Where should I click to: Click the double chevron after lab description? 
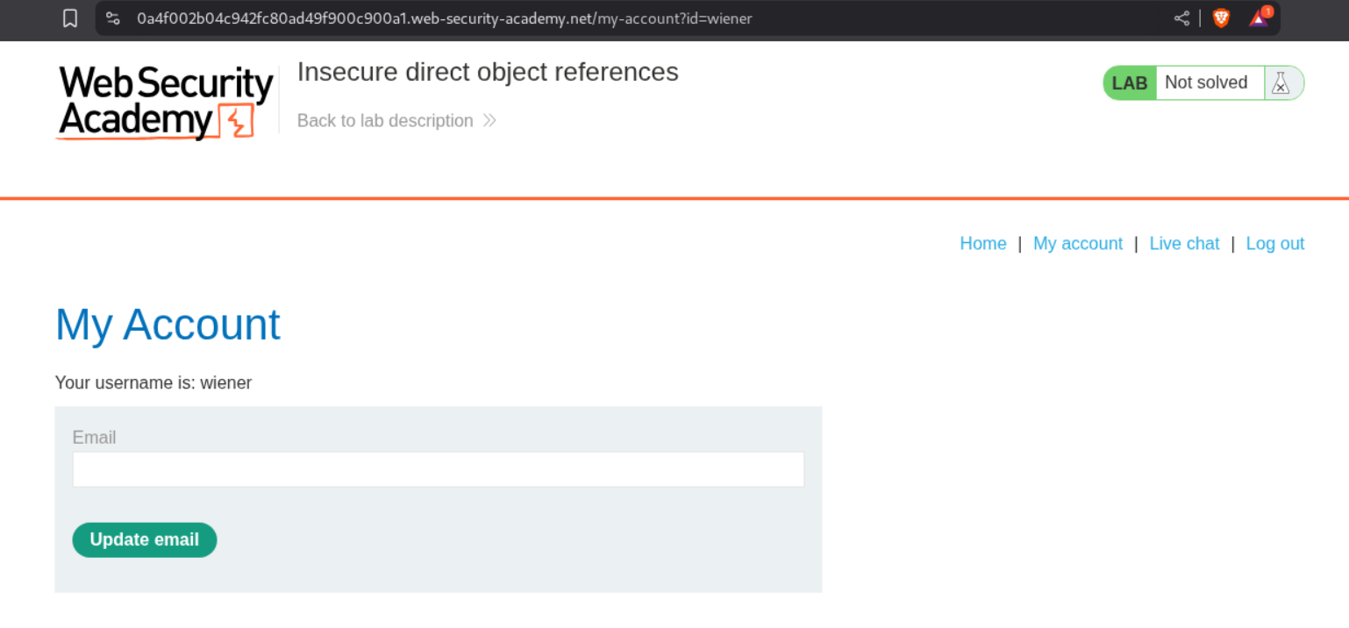coord(489,120)
